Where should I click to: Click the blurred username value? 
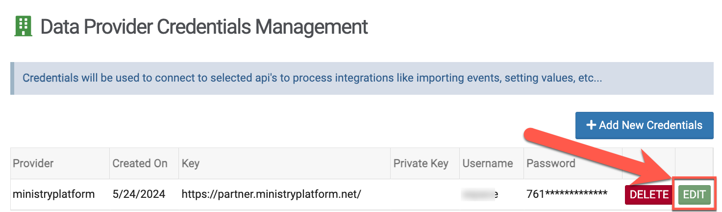tap(480, 194)
